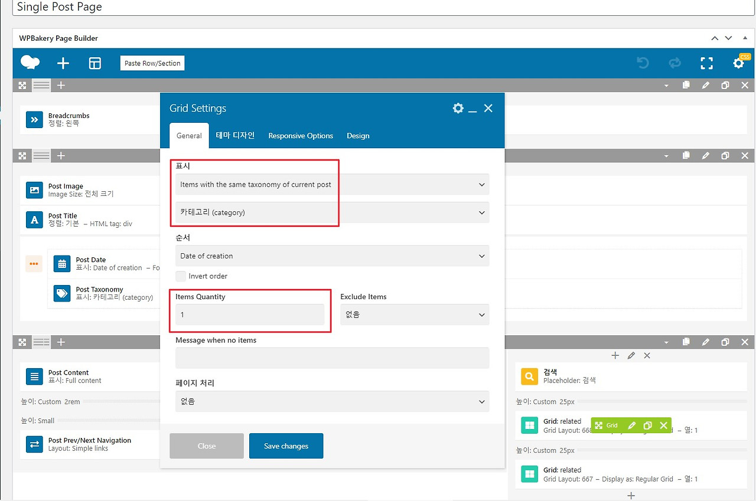Edit the Breadcrumbs row settings
This screenshot has width=756, height=501.
705,85
